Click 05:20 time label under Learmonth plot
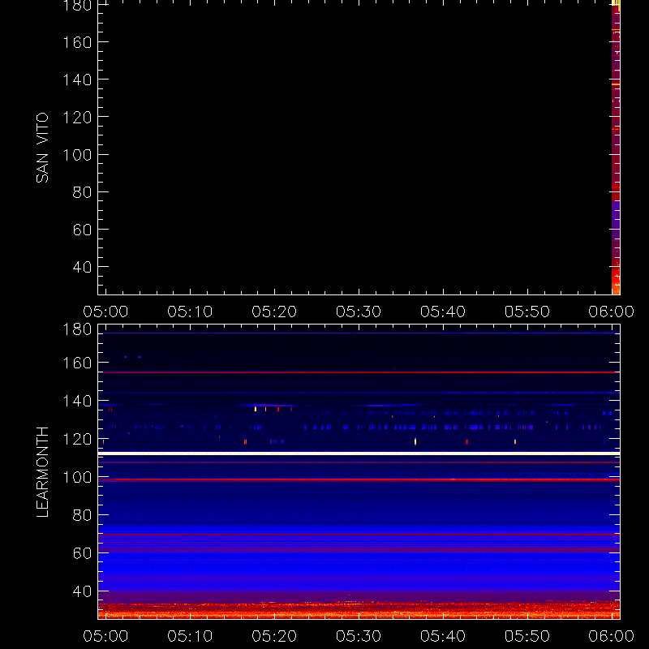 pos(274,636)
